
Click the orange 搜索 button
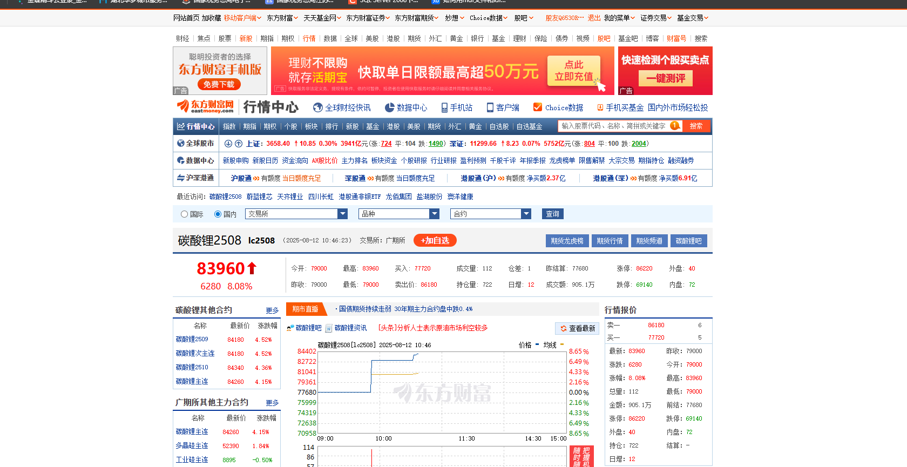[696, 126]
